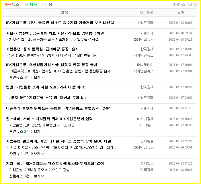The height and width of the screenshot is (184, 201).
Task: Click the 제목 column header
Action: pyautogui.click(x=65, y=13)
